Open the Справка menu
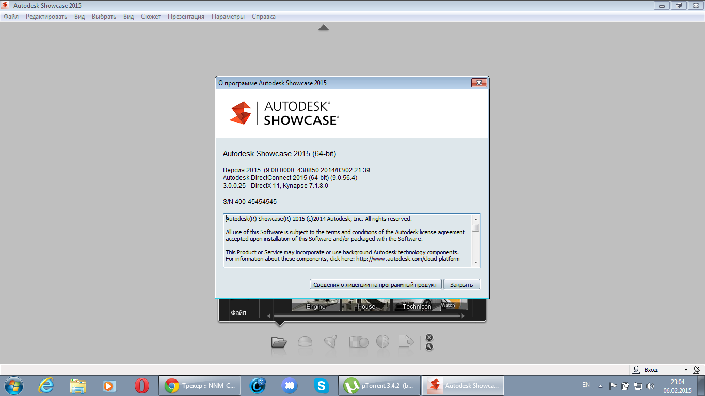 pyautogui.click(x=264, y=16)
